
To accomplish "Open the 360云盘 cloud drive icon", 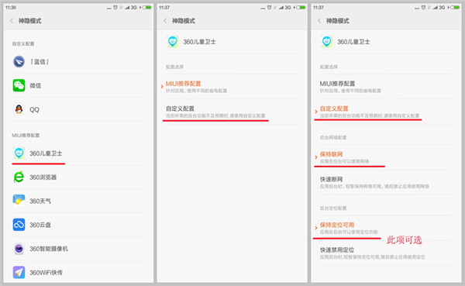I will [x=19, y=225].
